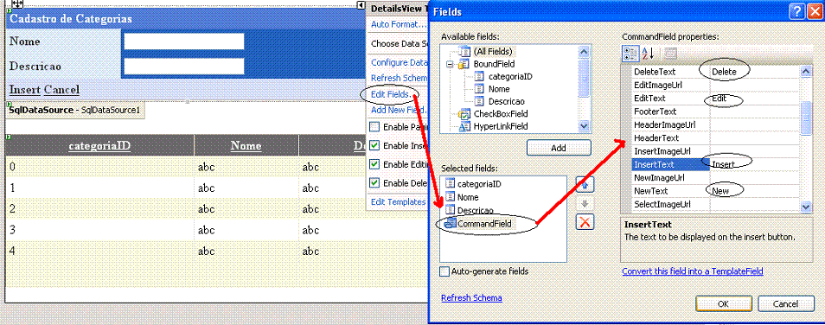Select the EditText property row
This screenshot has height=325, width=825.
716,99
